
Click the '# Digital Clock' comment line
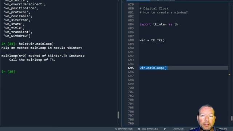click(154, 8)
